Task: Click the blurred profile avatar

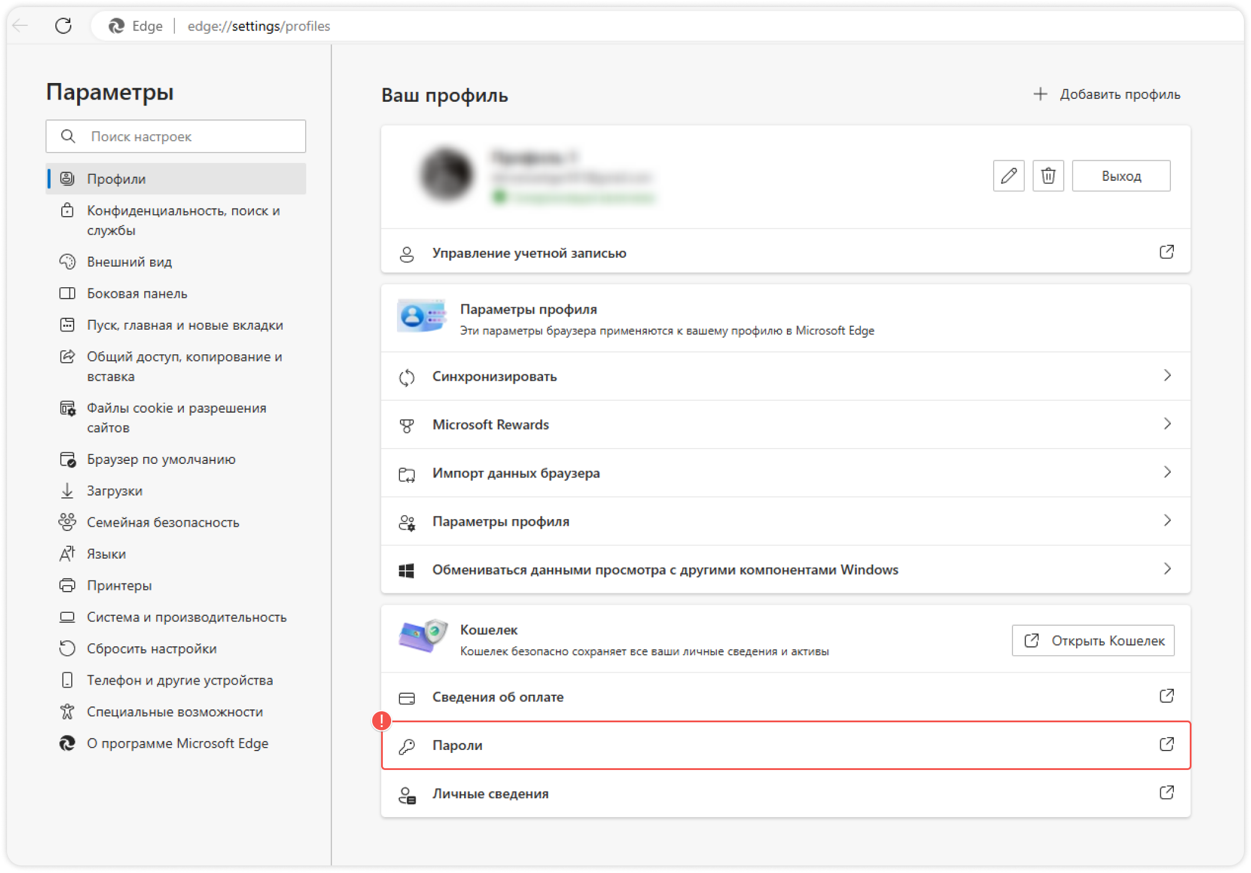Action: pos(446,175)
